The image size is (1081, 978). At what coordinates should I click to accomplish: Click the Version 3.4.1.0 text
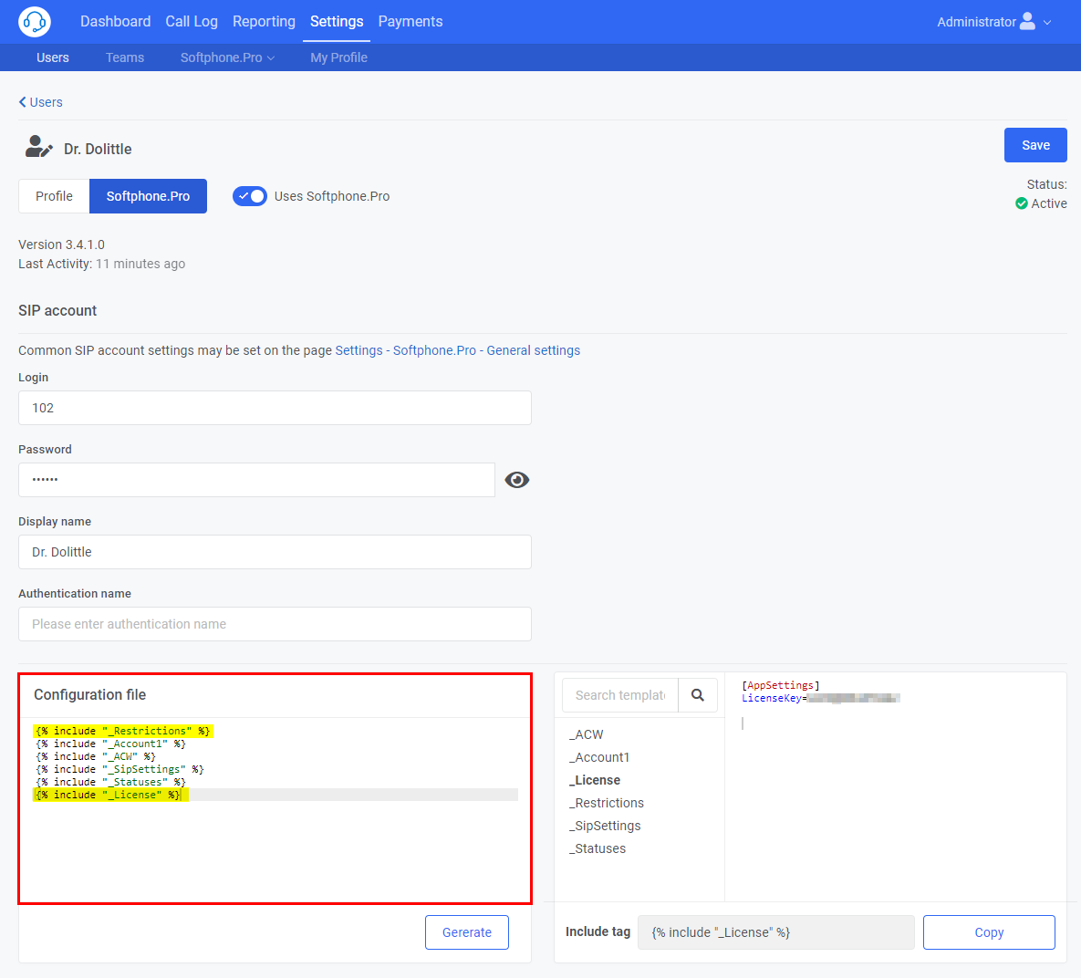click(x=61, y=244)
